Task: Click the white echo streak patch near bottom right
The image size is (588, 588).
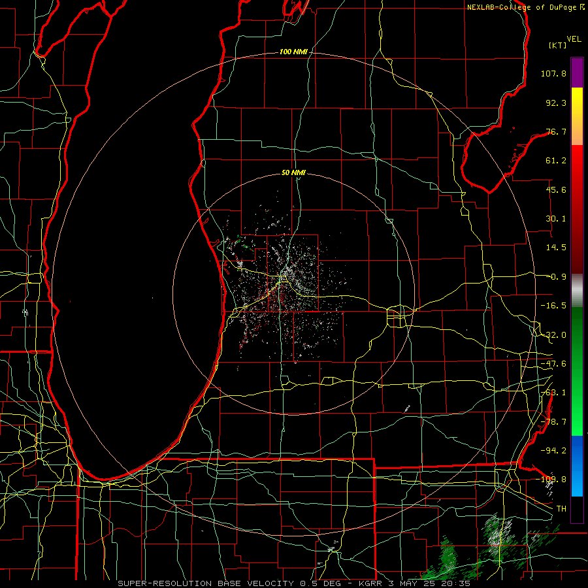Action: point(496,534)
